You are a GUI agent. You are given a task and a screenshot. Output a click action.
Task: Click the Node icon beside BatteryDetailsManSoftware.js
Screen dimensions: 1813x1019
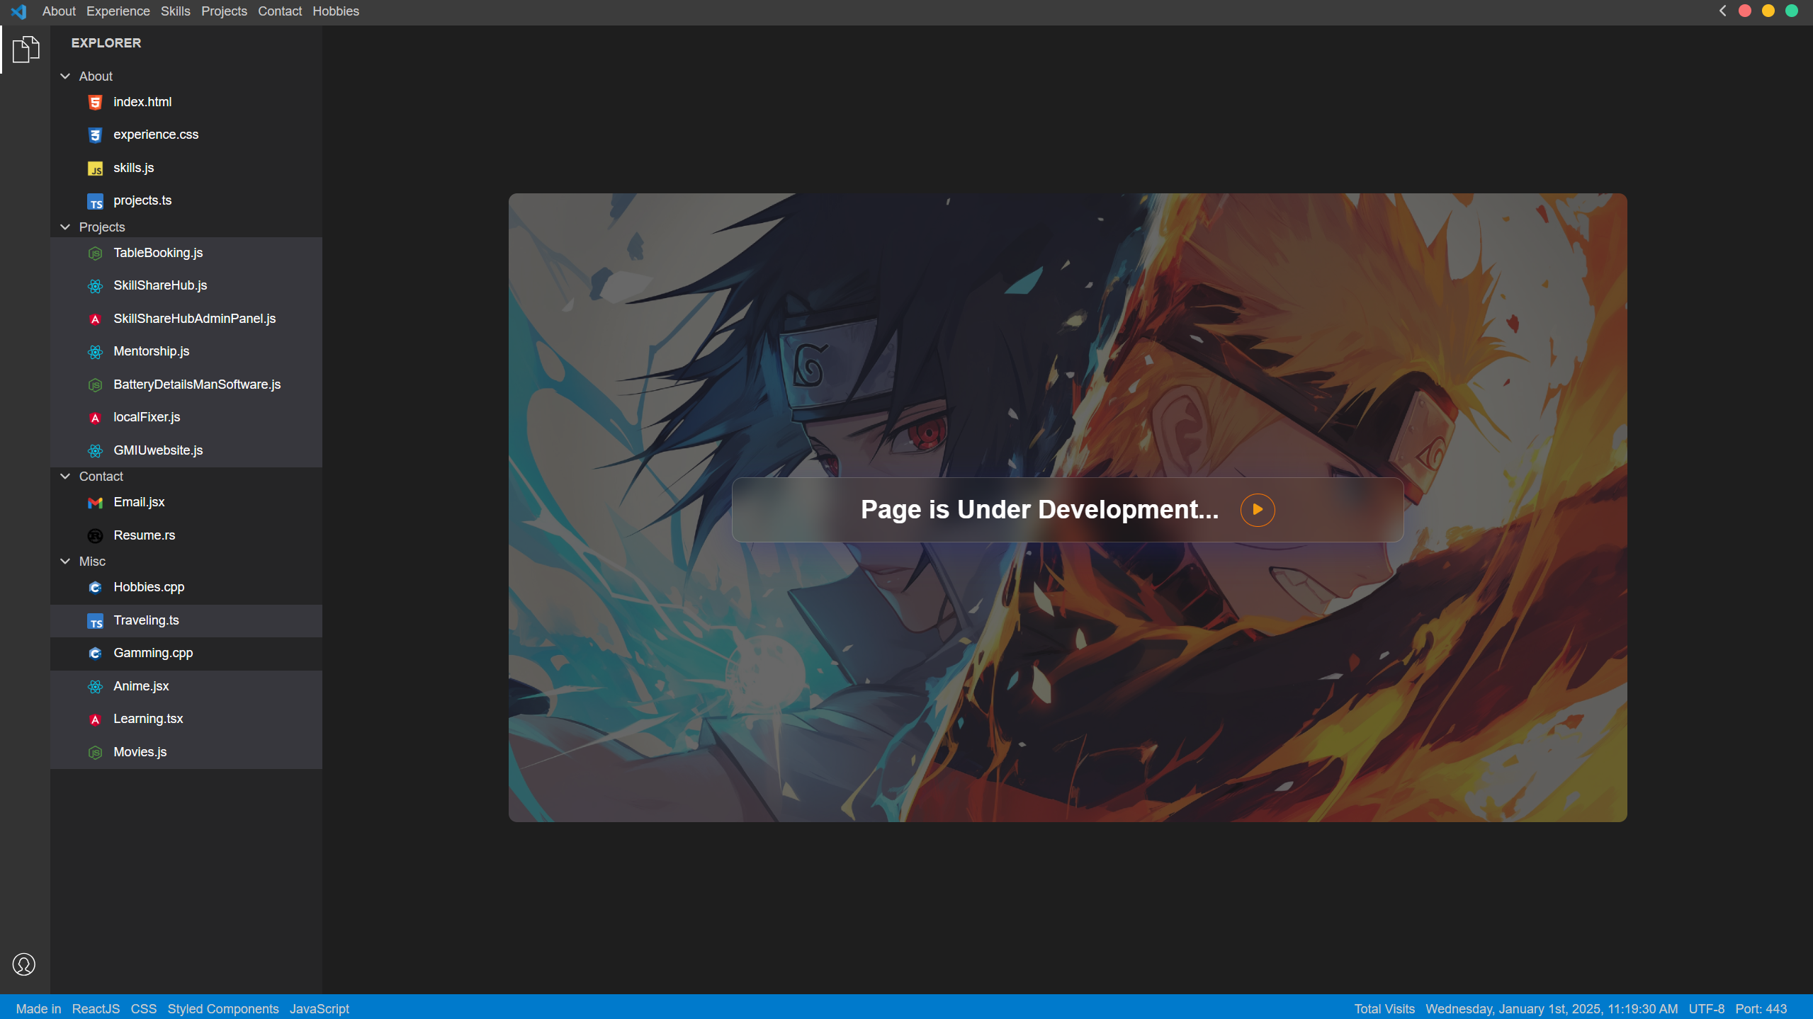click(x=95, y=385)
